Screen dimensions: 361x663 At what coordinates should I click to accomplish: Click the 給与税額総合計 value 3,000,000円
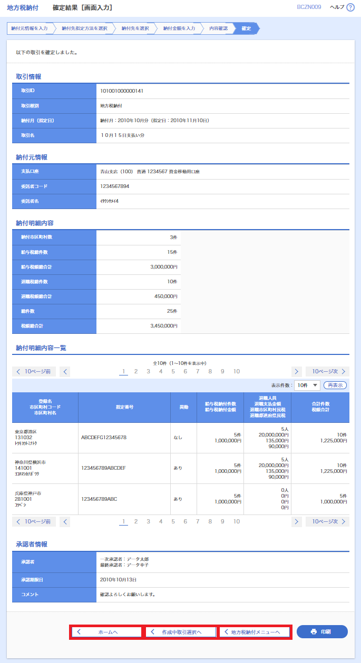point(164,267)
